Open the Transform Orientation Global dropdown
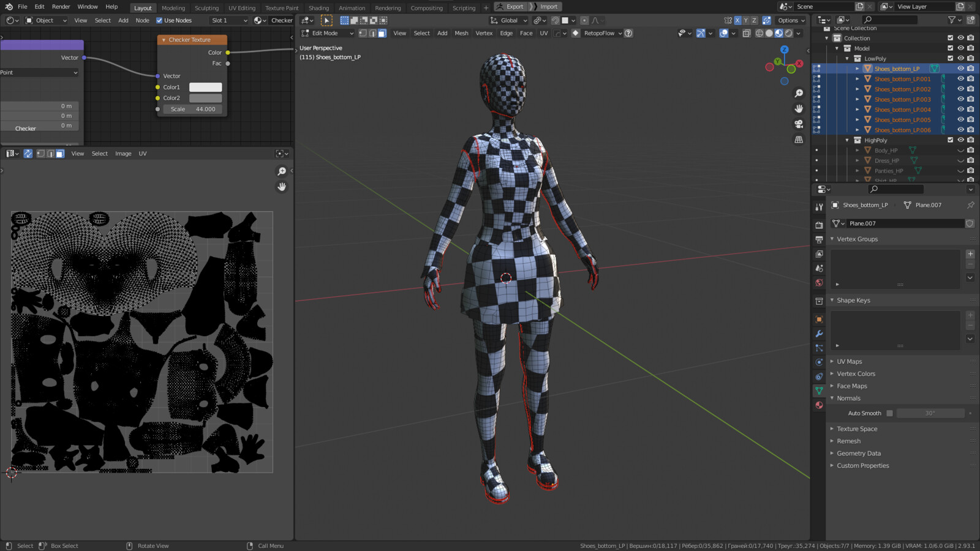The image size is (980, 551). [507, 20]
